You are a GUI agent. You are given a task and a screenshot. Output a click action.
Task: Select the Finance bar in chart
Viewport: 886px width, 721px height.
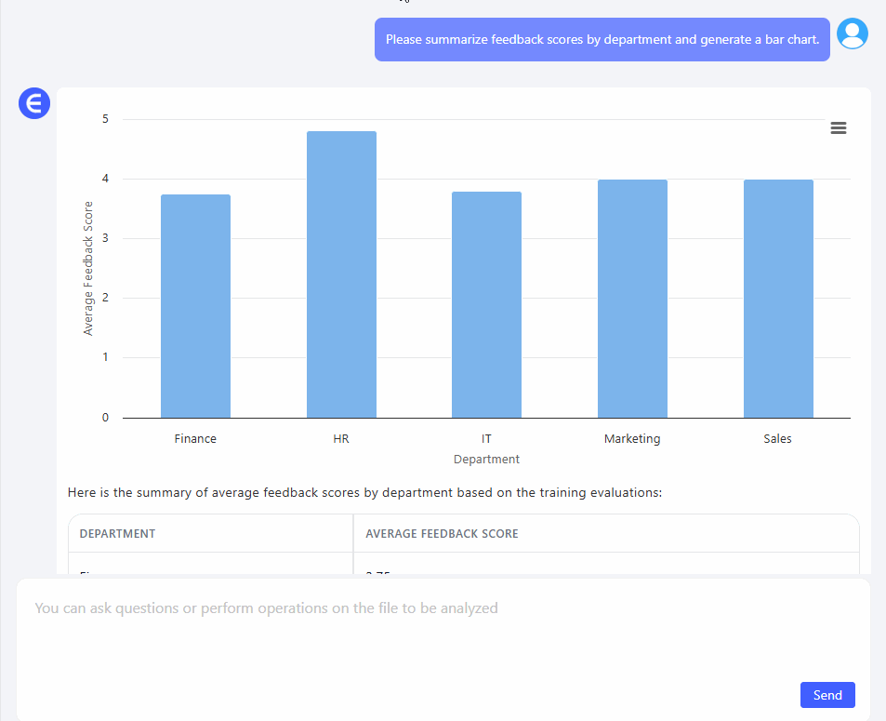pyautogui.click(x=195, y=306)
